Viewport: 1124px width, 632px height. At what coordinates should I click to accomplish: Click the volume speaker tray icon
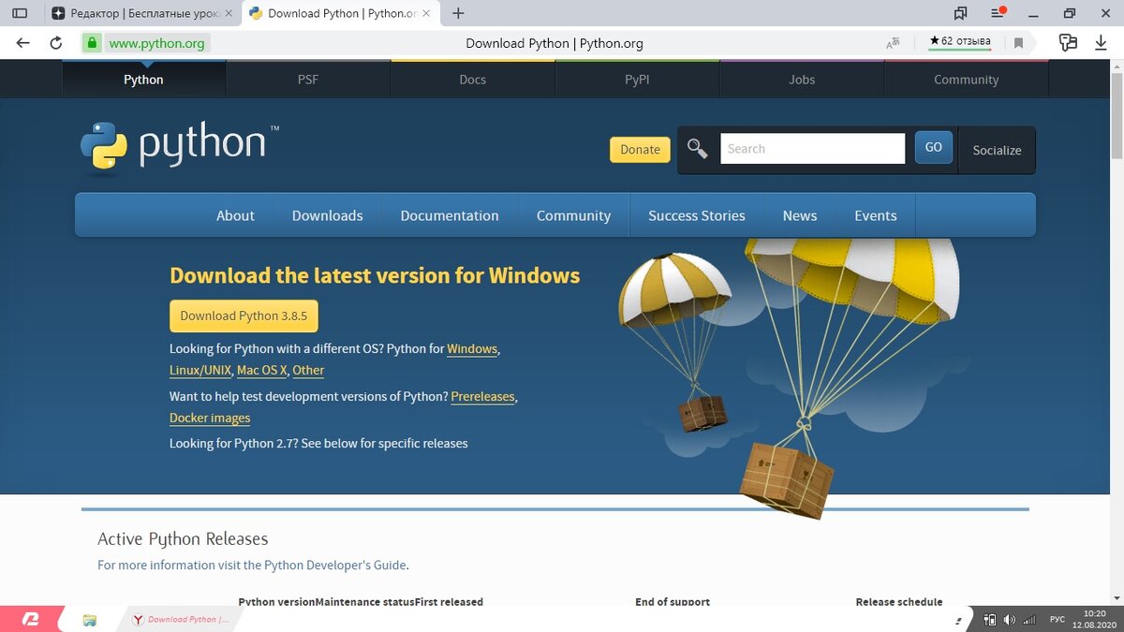click(1009, 620)
